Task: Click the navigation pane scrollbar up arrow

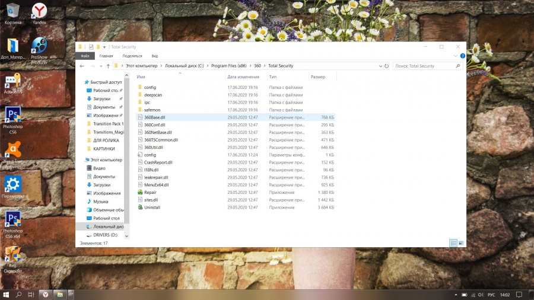Action: 127,75
